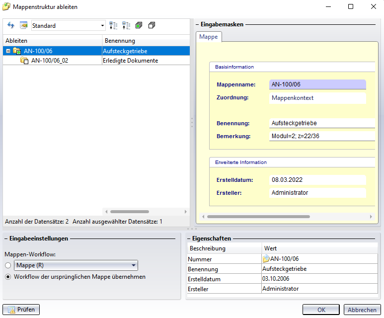Switch to the Mappe tab

[x=209, y=37]
